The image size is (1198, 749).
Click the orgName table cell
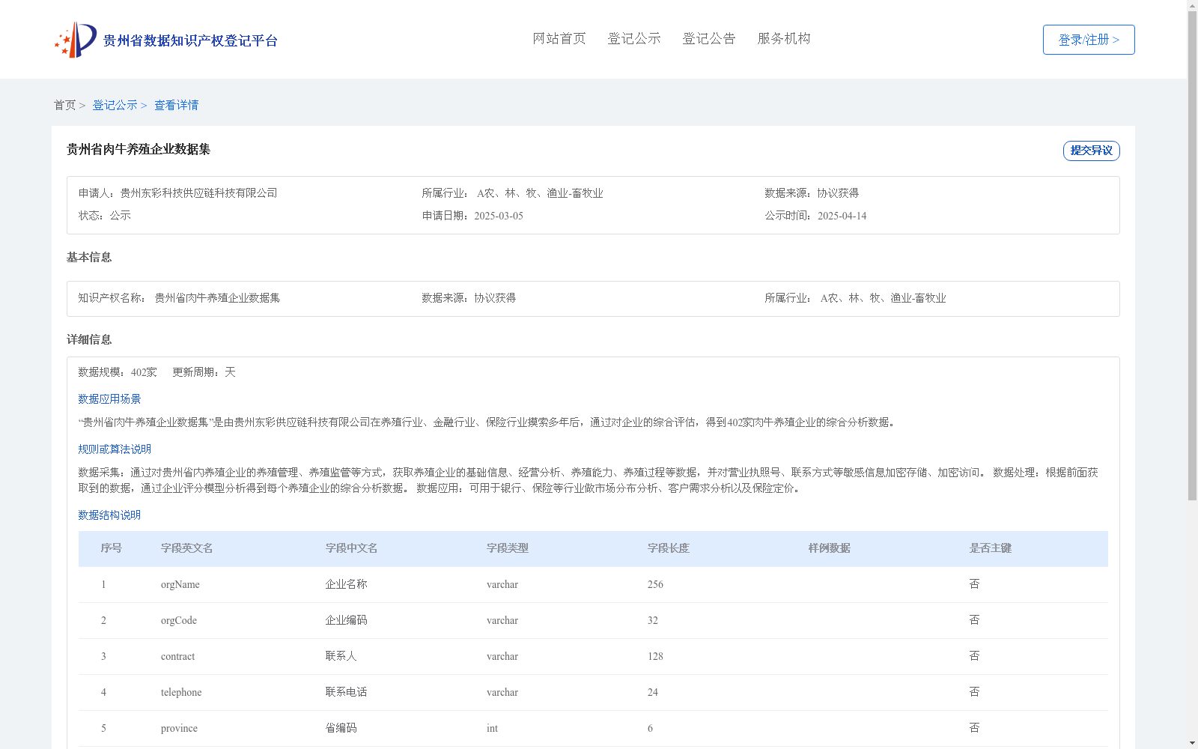point(180,584)
